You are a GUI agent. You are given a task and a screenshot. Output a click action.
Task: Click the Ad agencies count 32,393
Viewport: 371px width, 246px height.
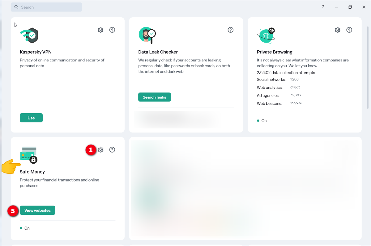[296, 95]
